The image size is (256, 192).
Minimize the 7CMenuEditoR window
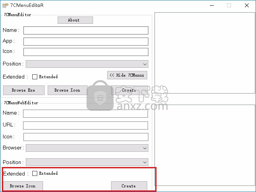212,5
